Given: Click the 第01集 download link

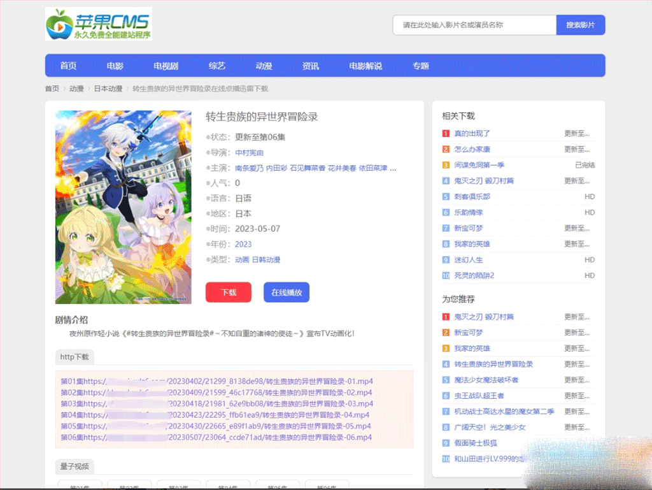Looking at the screenshot, I should click(x=216, y=382).
